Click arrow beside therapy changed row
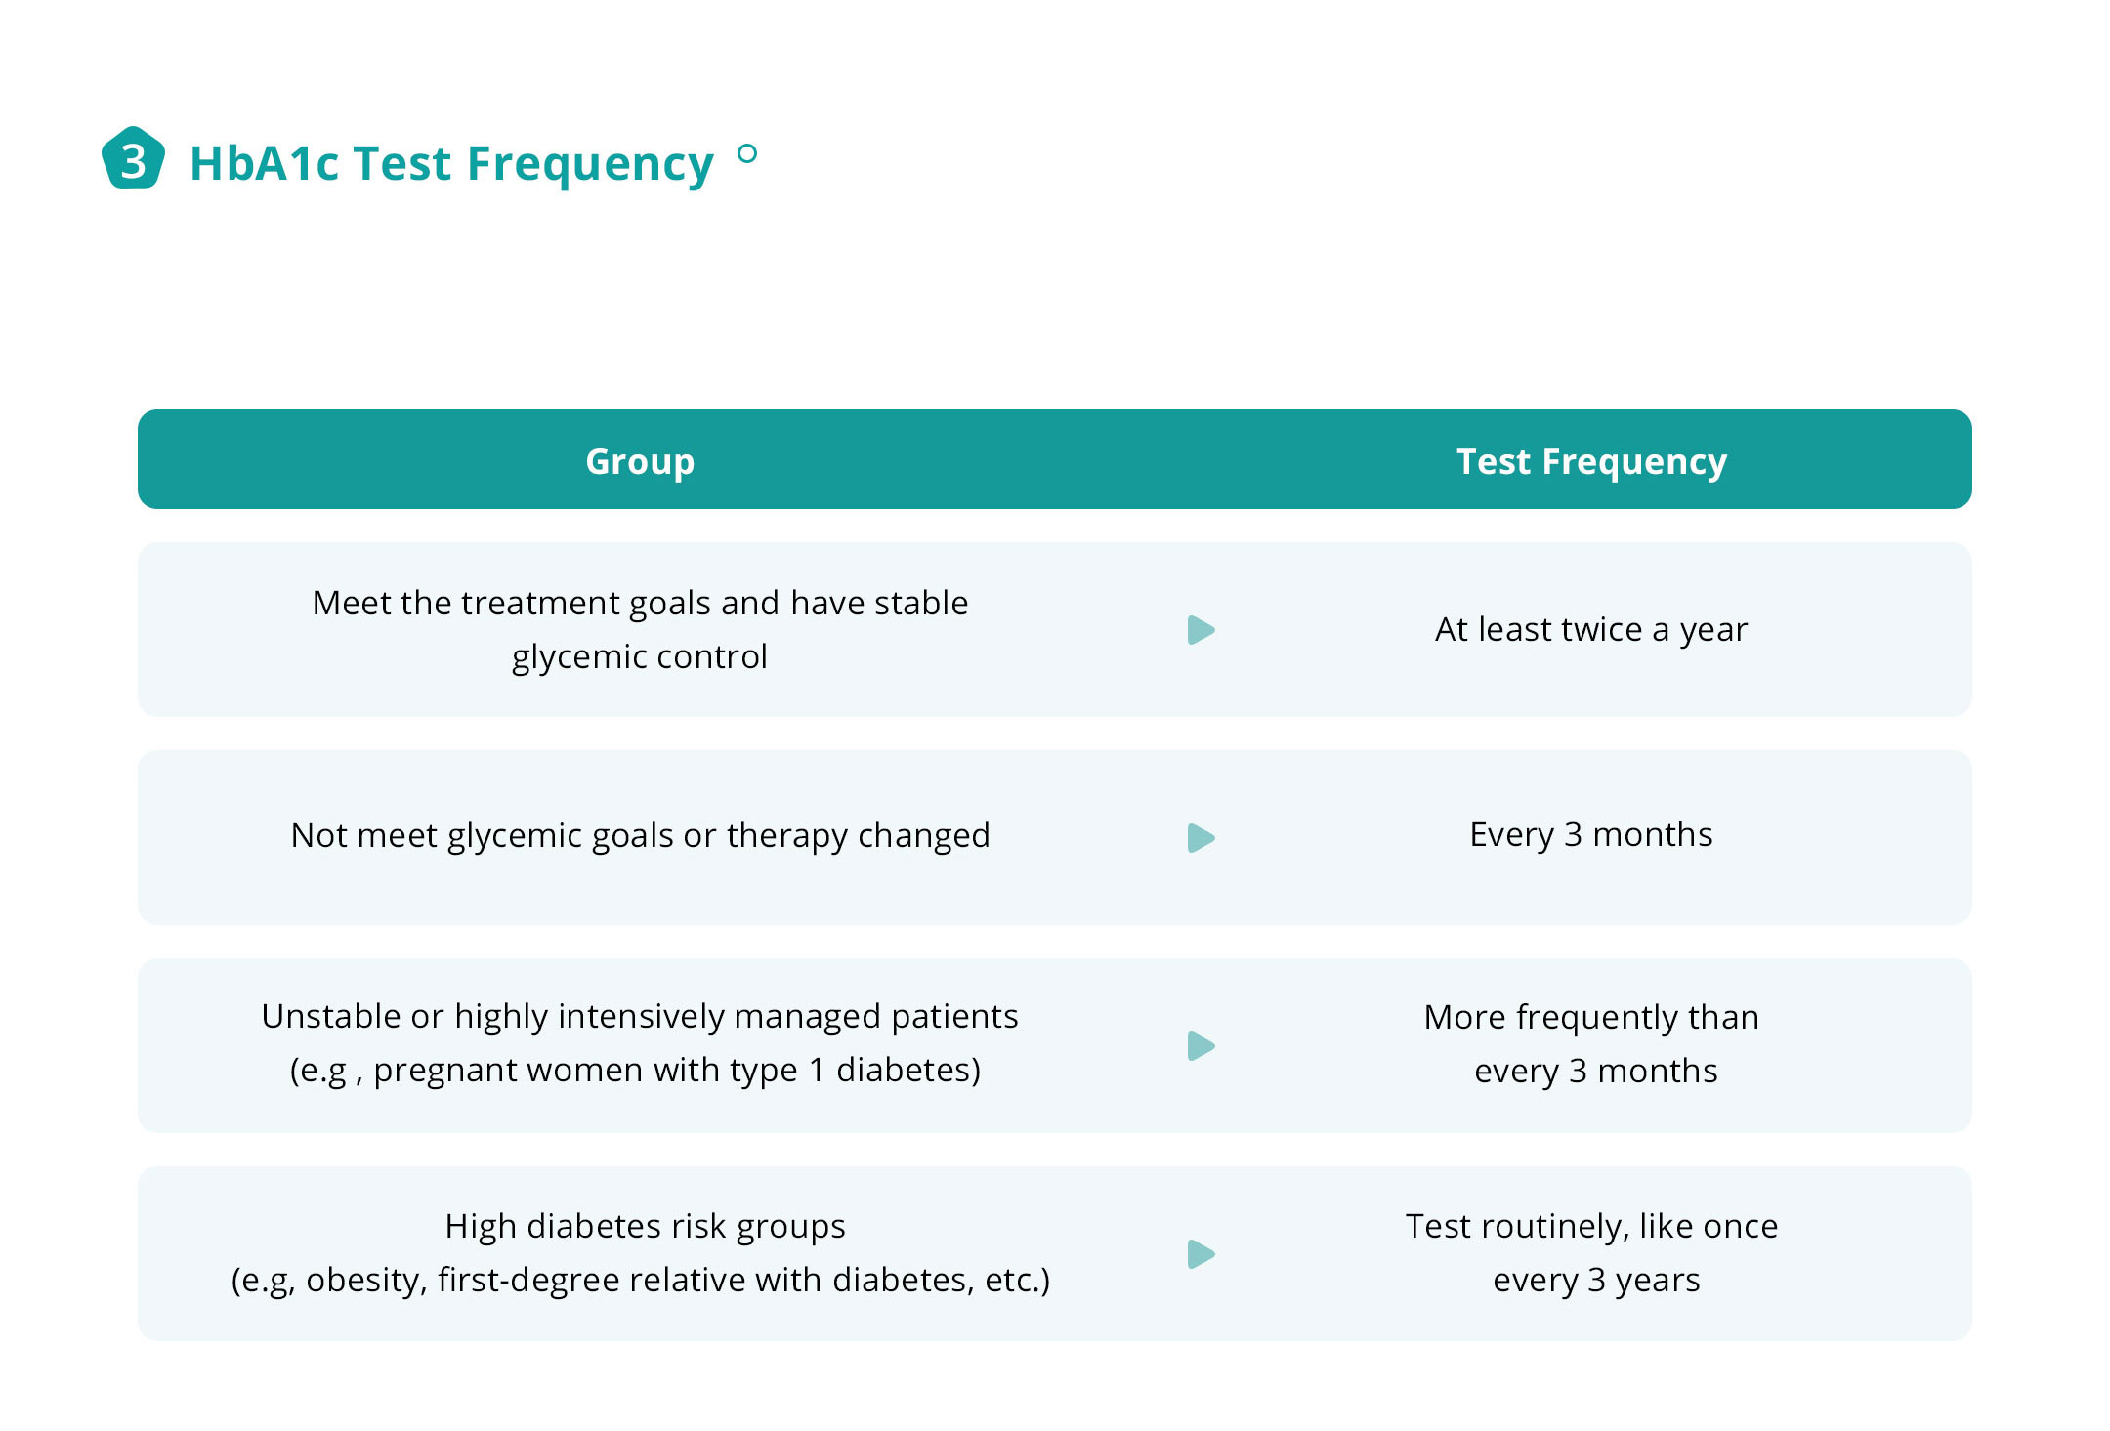Screen dimensions: 2110x1431 1201,838
